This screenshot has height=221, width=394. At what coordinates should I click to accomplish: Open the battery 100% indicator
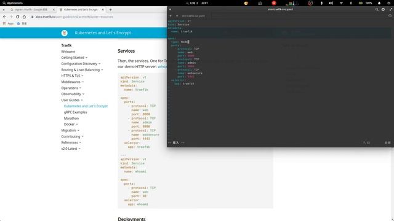(365, 3)
